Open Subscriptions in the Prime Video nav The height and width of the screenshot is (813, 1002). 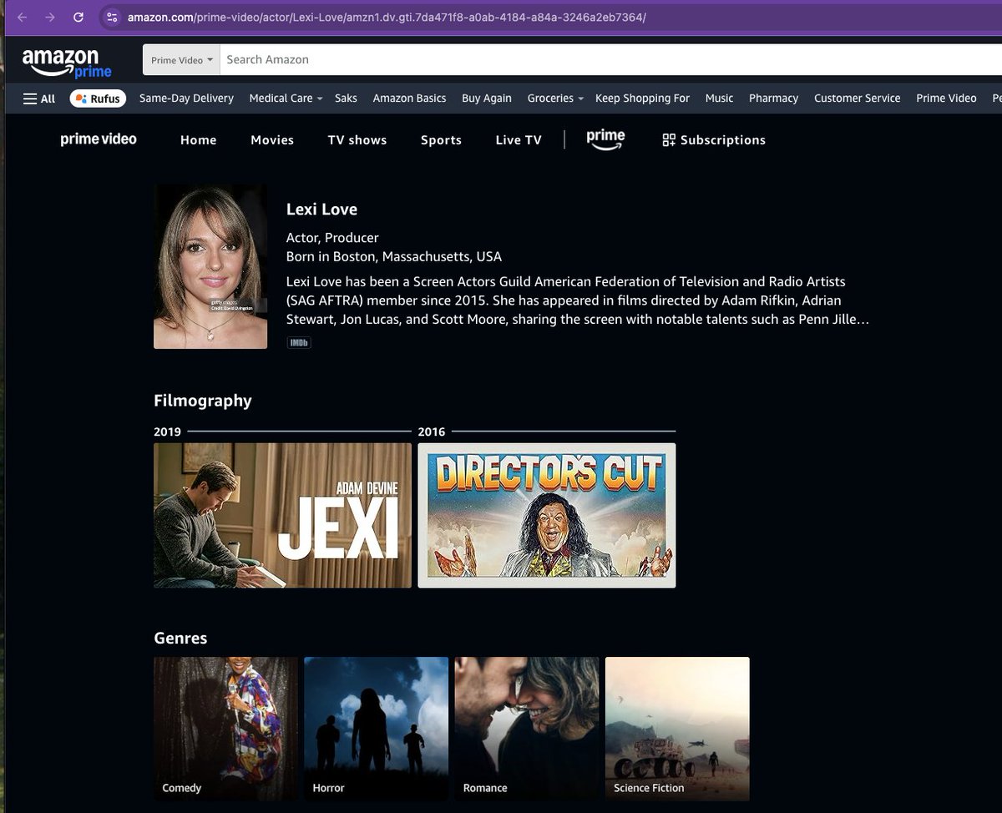tap(714, 140)
